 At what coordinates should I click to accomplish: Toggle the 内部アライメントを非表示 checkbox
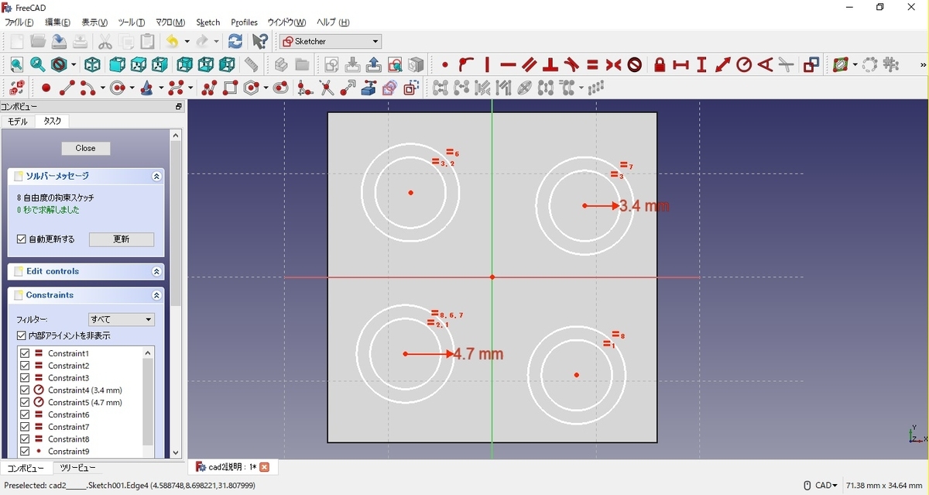tap(22, 335)
